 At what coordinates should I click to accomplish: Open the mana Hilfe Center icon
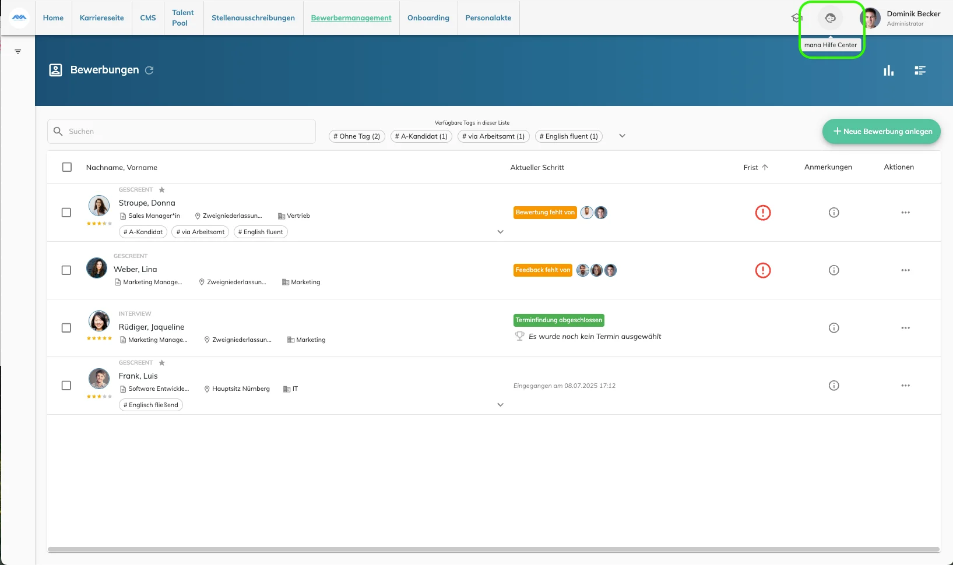tap(830, 18)
